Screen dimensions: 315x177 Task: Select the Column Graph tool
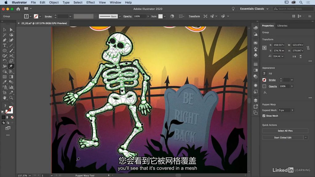(11, 87)
